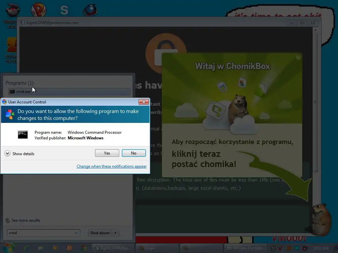Click the Windows Start orb
This screenshot has height=253, width=338.
point(9,248)
